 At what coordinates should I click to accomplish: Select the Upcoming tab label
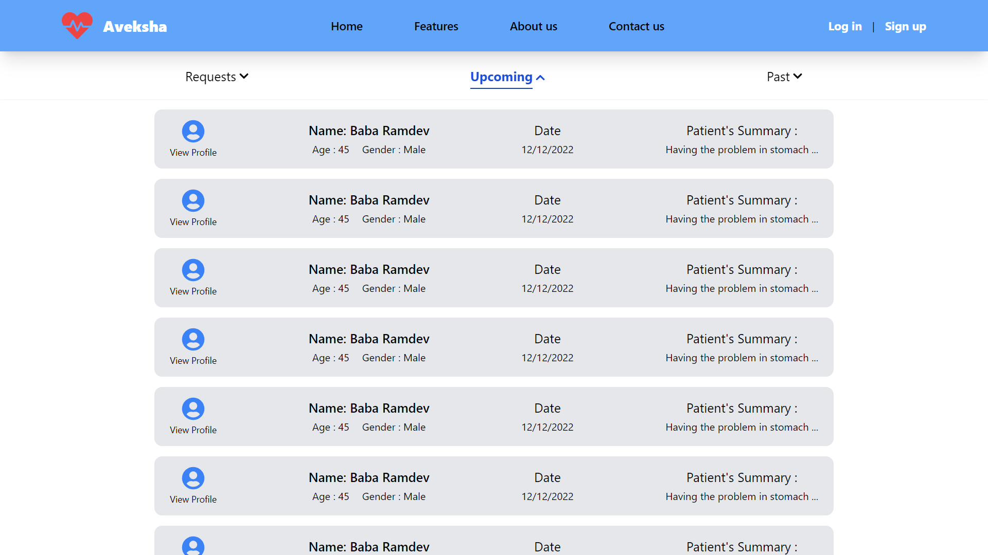pyautogui.click(x=501, y=77)
